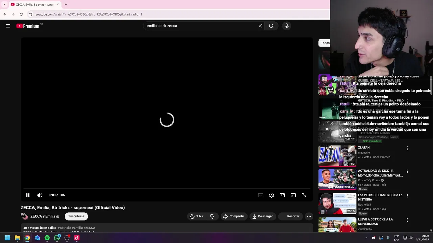Viewport: 433px width, 243px height.
Task: Clear the search box text
Action: coord(260,26)
